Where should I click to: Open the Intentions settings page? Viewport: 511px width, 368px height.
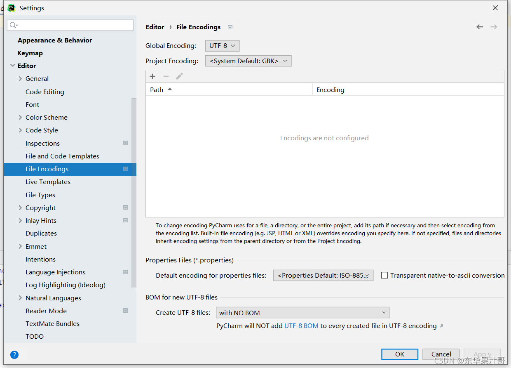[40, 259]
